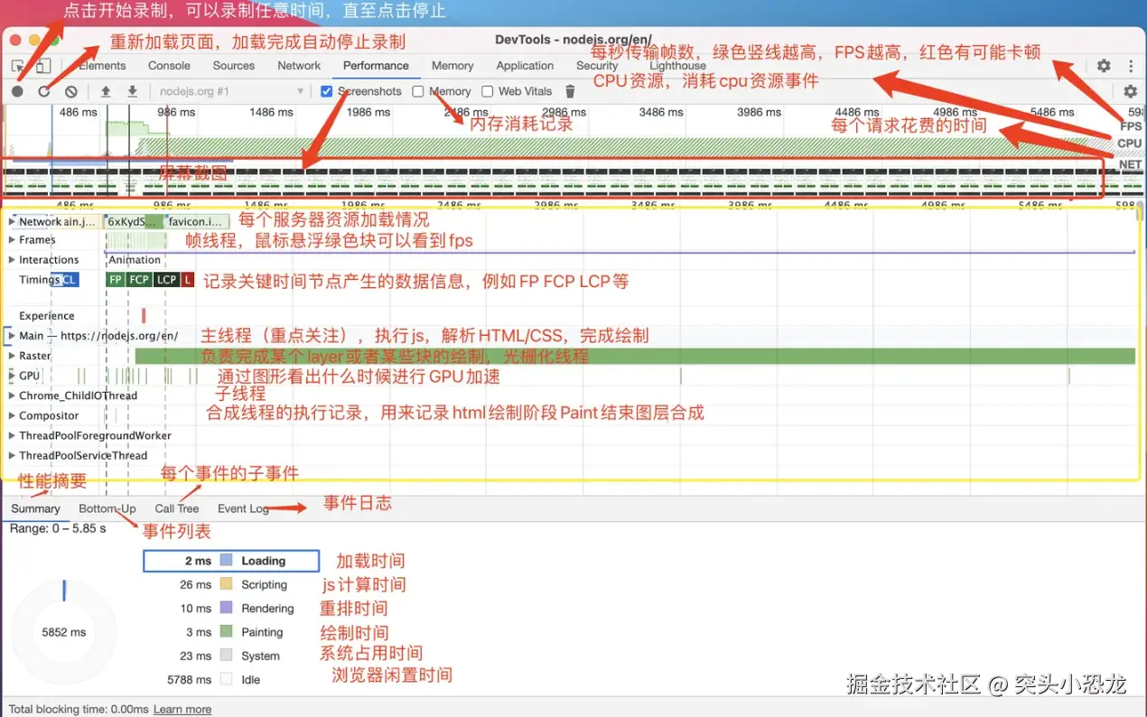The image size is (1147, 717).
Task: Open the nodejs.org #1 recording dropdown
Action: pyautogui.click(x=231, y=91)
